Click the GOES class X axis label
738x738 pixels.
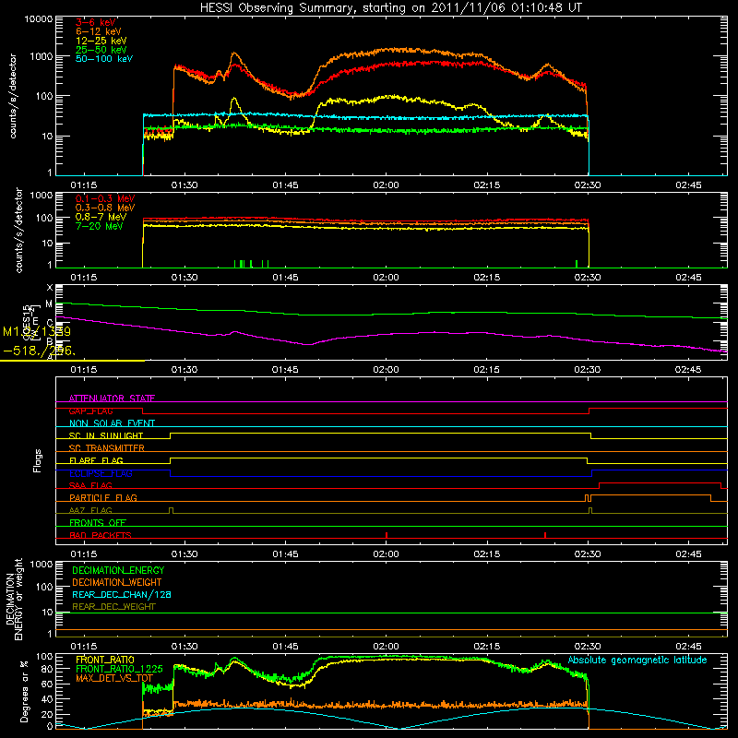pyautogui.click(x=50, y=288)
